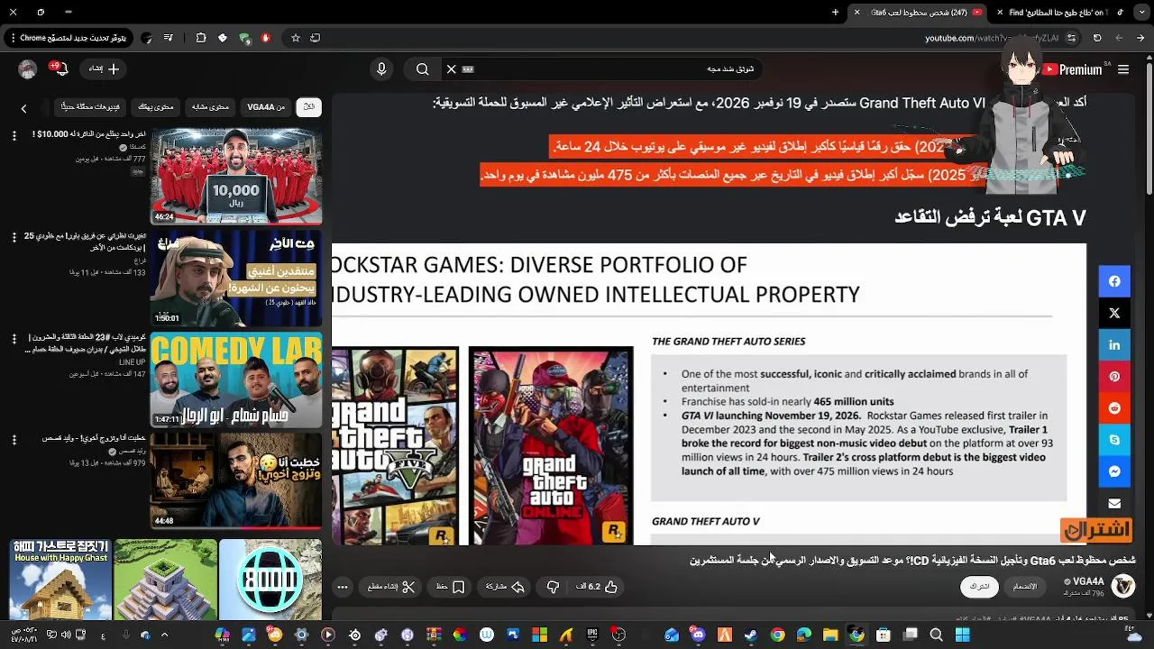Viewport: 1154px width, 649px height.
Task: Open Epic Games launcher from the taskbar
Action: 592,635
